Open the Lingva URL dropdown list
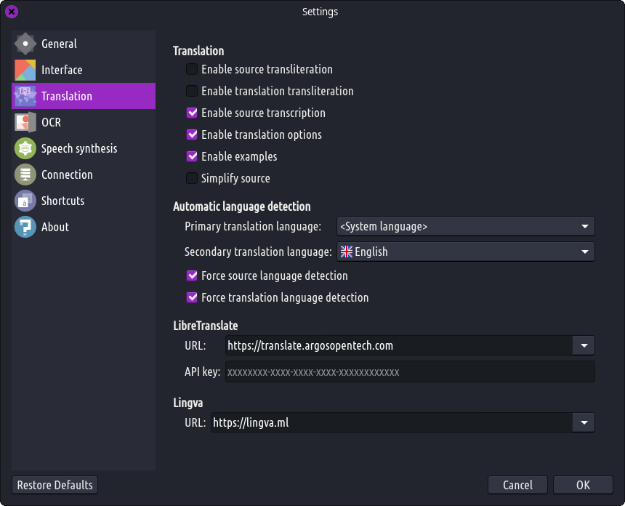Viewport: 625px width, 506px height. [584, 422]
